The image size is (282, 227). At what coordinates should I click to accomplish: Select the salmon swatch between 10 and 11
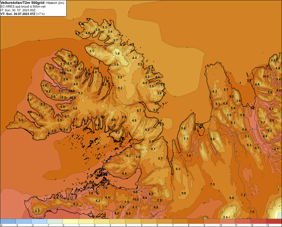(x=227, y=221)
